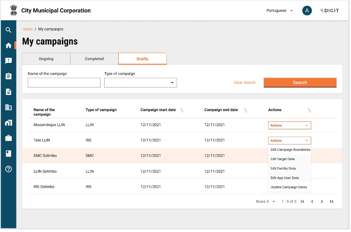
Task: Open the home icon in sidebar
Action: tap(8, 45)
